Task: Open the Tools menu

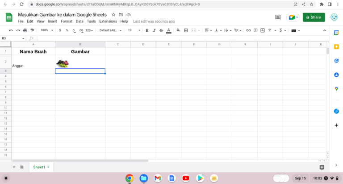Action: click(x=91, y=21)
